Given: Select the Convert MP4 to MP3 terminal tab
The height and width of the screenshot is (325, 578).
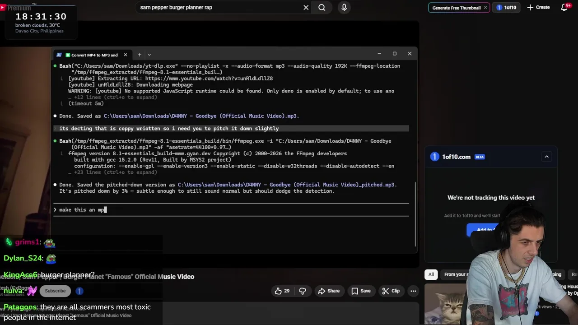Looking at the screenshot, I should coord(93,55).
